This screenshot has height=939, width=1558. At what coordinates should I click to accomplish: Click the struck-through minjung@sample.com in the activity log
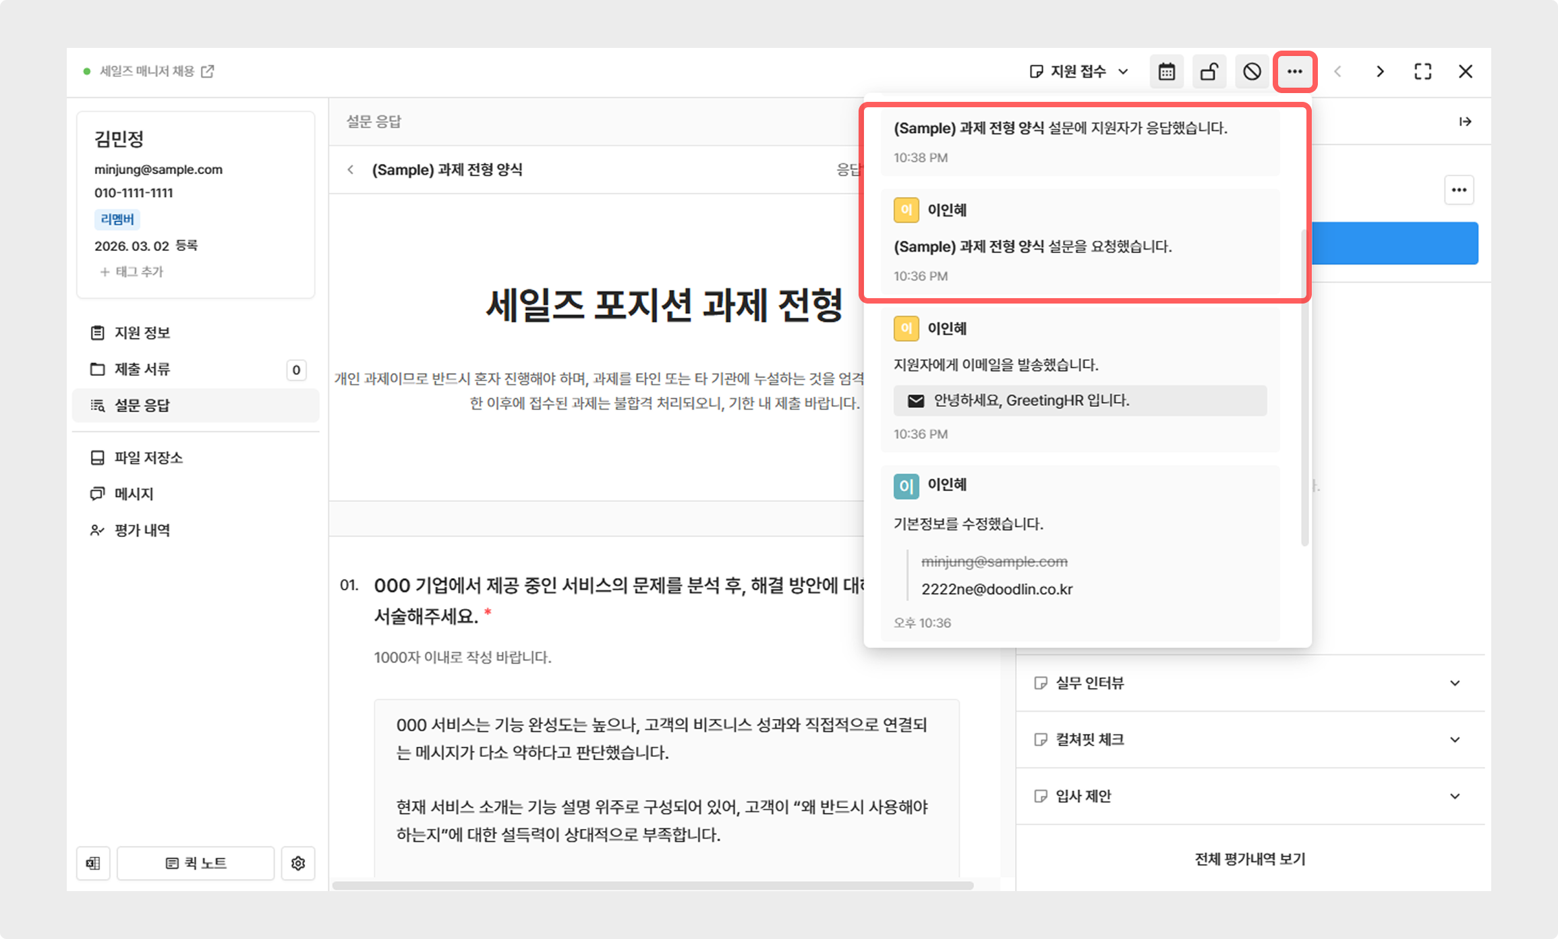pyautogui.click(x=994, y=561)
